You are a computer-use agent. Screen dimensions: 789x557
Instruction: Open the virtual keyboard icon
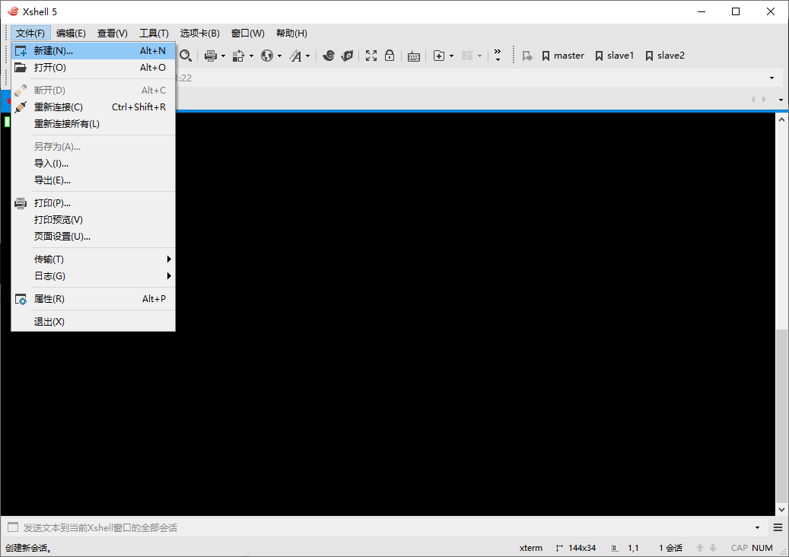click(413, 56)
